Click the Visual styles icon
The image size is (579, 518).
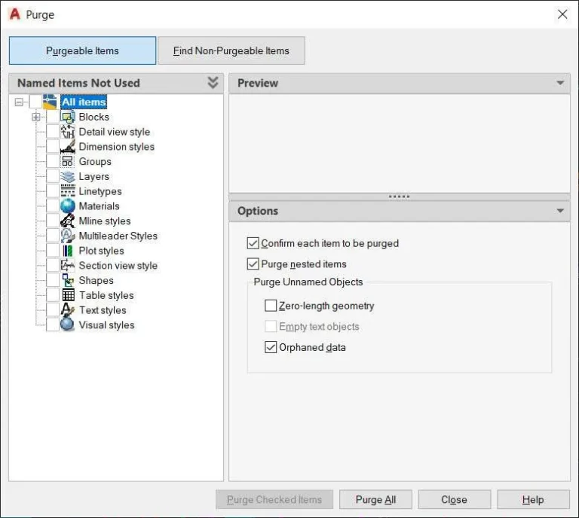pyautogui.click(x=68, y=325)
